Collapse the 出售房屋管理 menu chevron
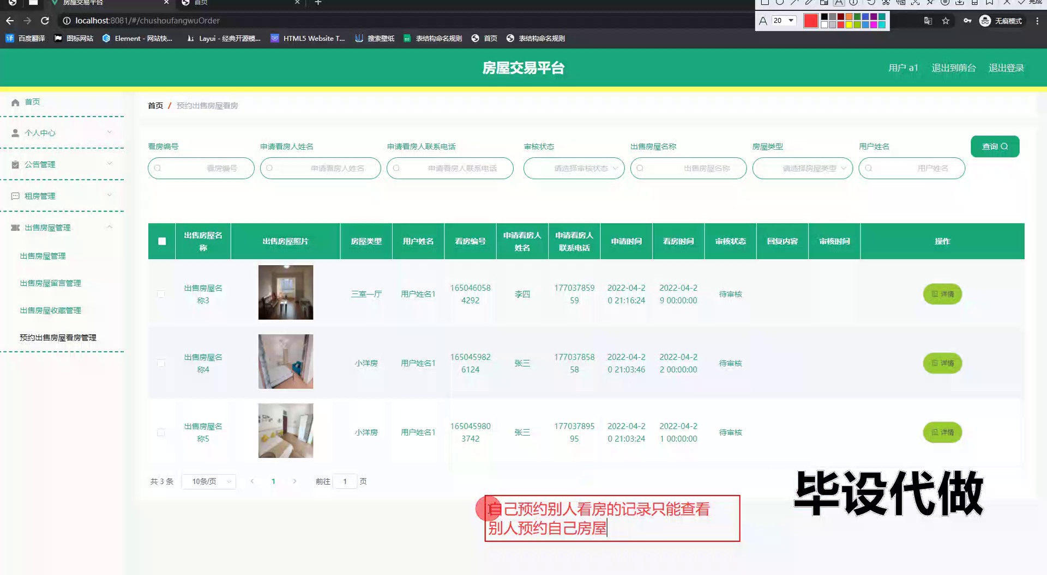The width and height of the screenshot is (1047, 575). [110, 227]
